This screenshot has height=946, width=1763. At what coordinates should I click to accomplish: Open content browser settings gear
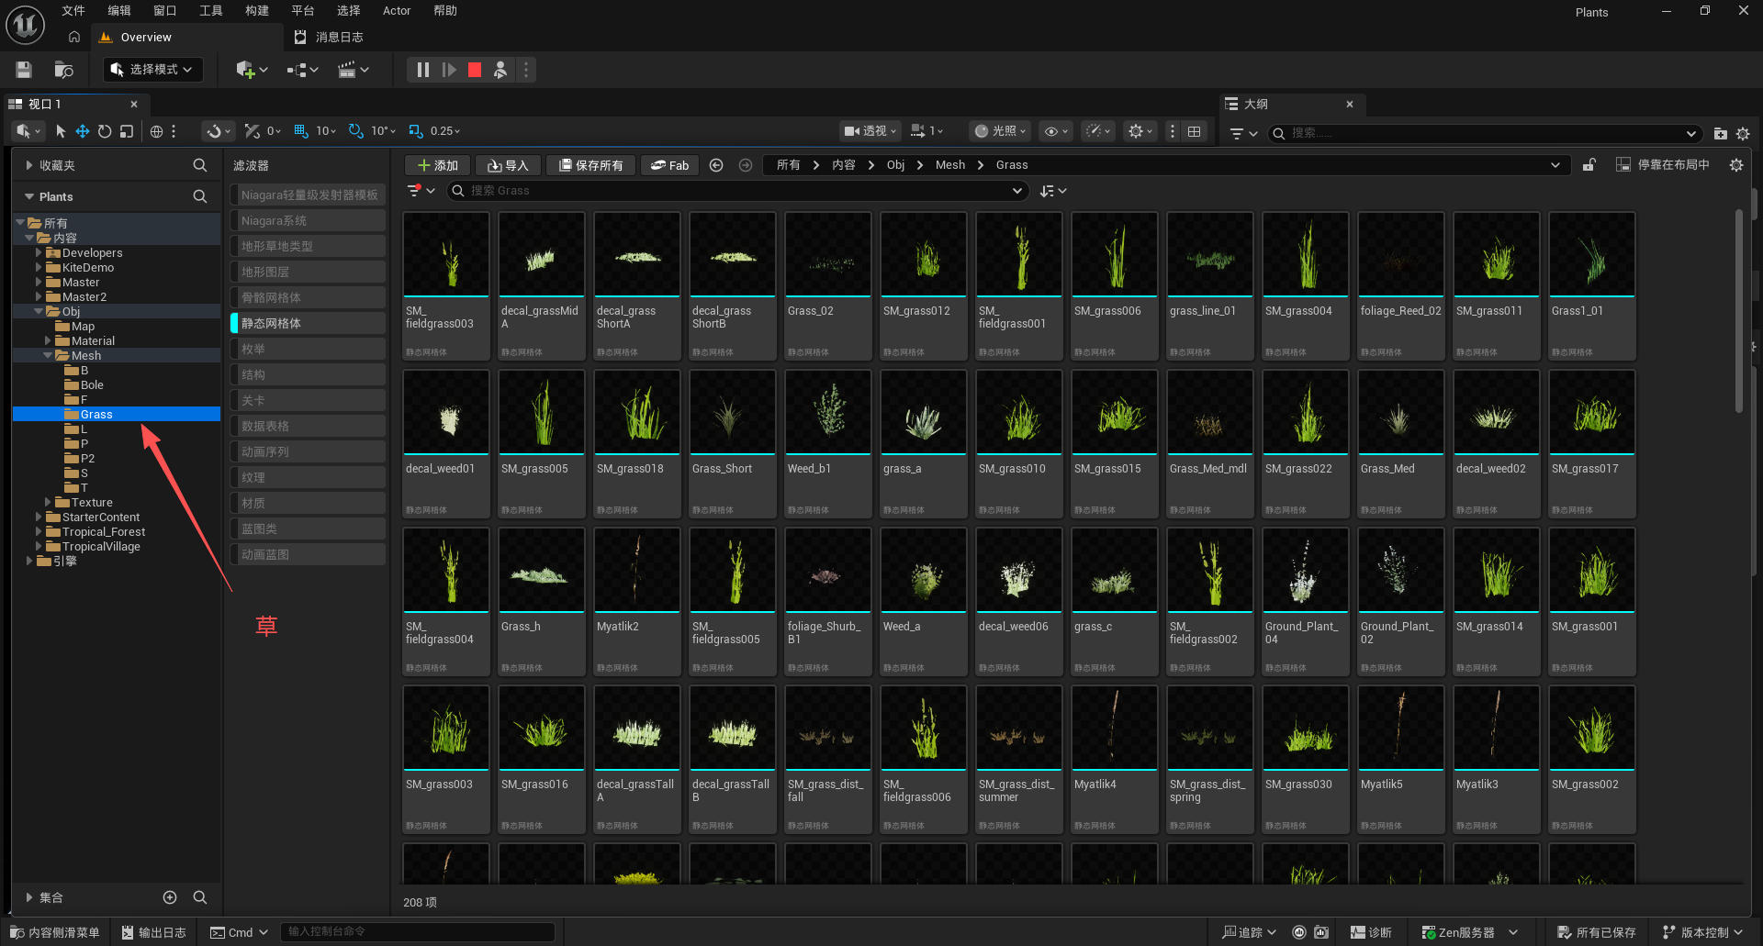[1735, 165]
